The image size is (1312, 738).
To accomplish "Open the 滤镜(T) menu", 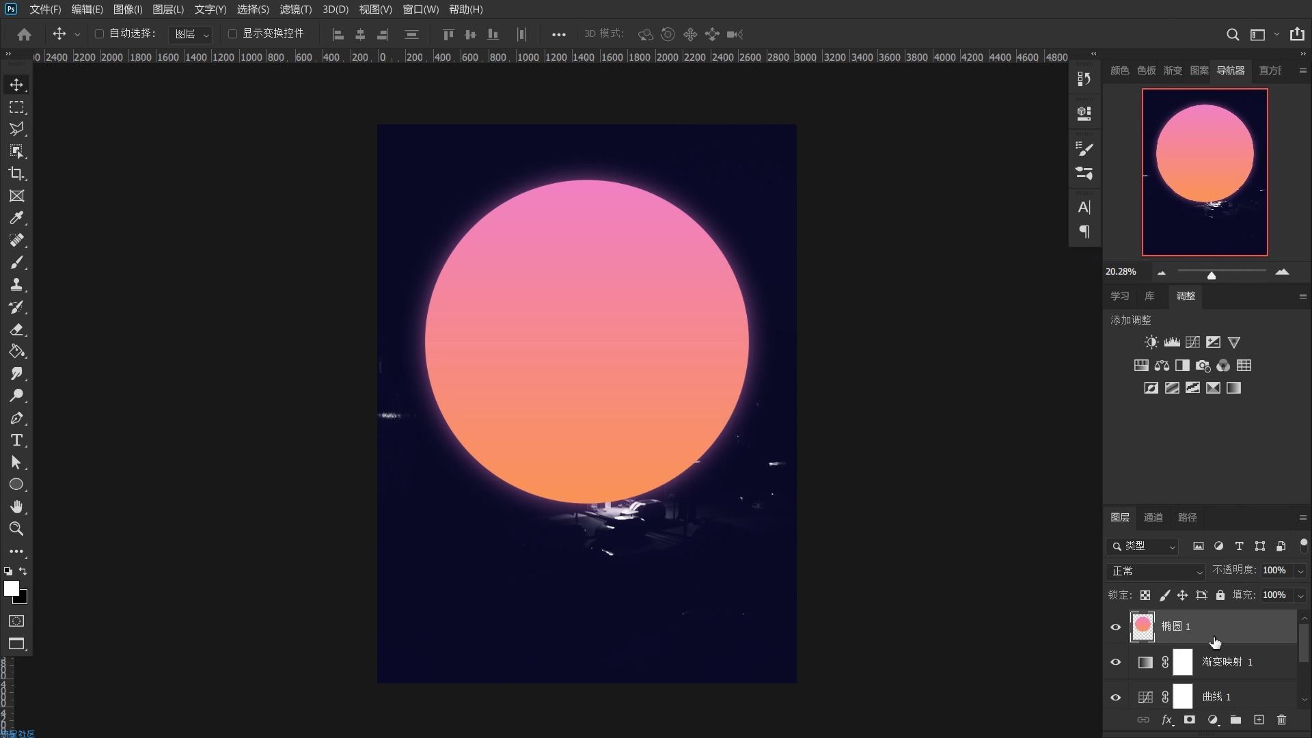I will pos(296,9).
